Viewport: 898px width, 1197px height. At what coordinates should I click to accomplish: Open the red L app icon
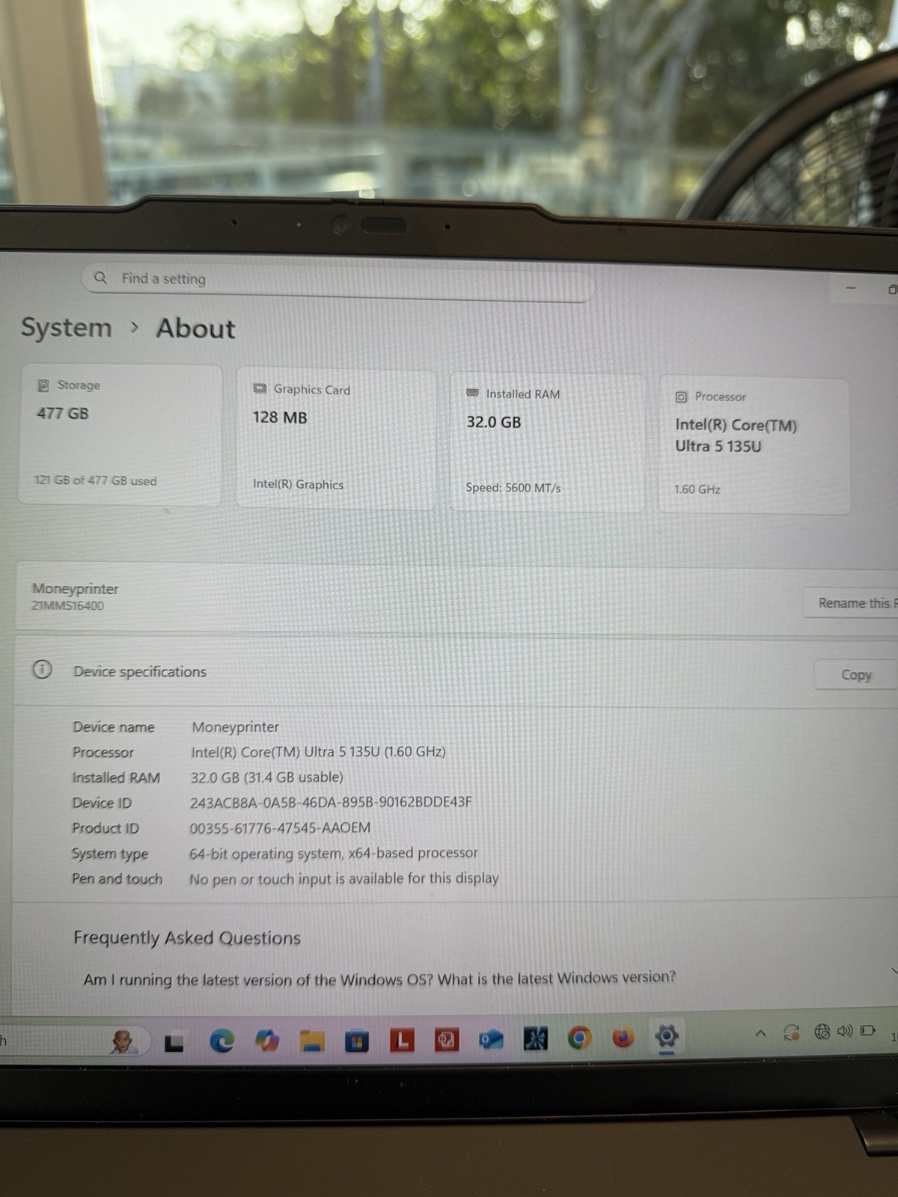click(x=402, y=1040)
